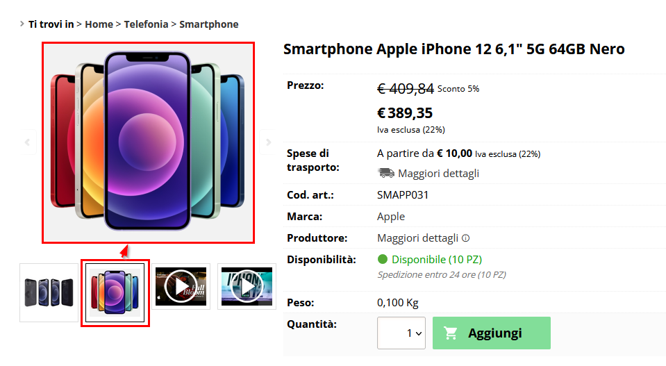Select the colorful iPhones thumbnail
The height and width of the screenshot is (366, 666).
[x=115, y=292]
